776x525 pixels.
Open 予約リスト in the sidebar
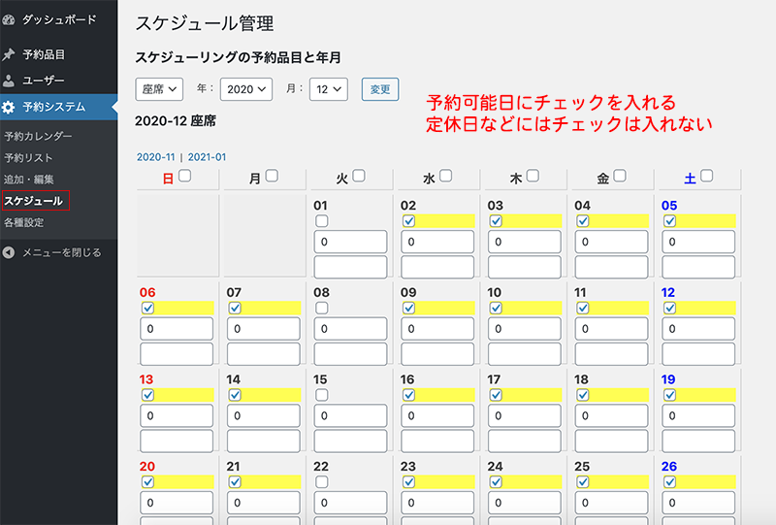point(28,158)
